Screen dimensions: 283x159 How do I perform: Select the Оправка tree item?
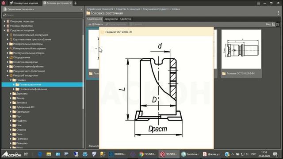[21, 129]
